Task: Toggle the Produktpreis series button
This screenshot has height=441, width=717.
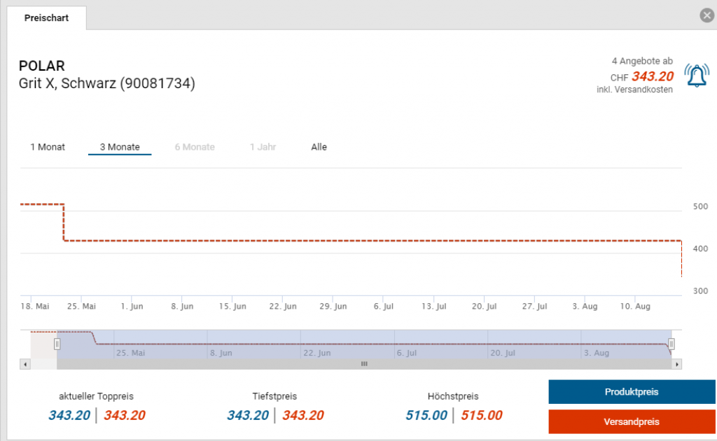Action: click(x=632, y=392)
